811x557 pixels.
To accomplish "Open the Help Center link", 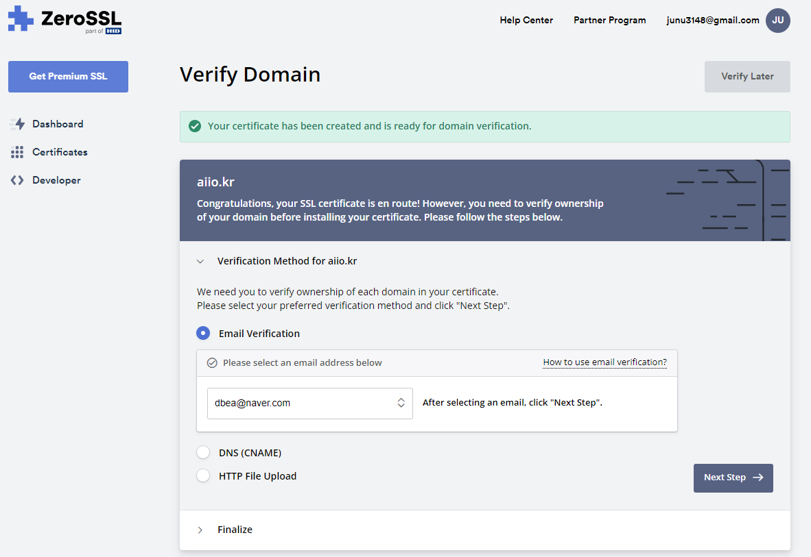I will (526, 20).
